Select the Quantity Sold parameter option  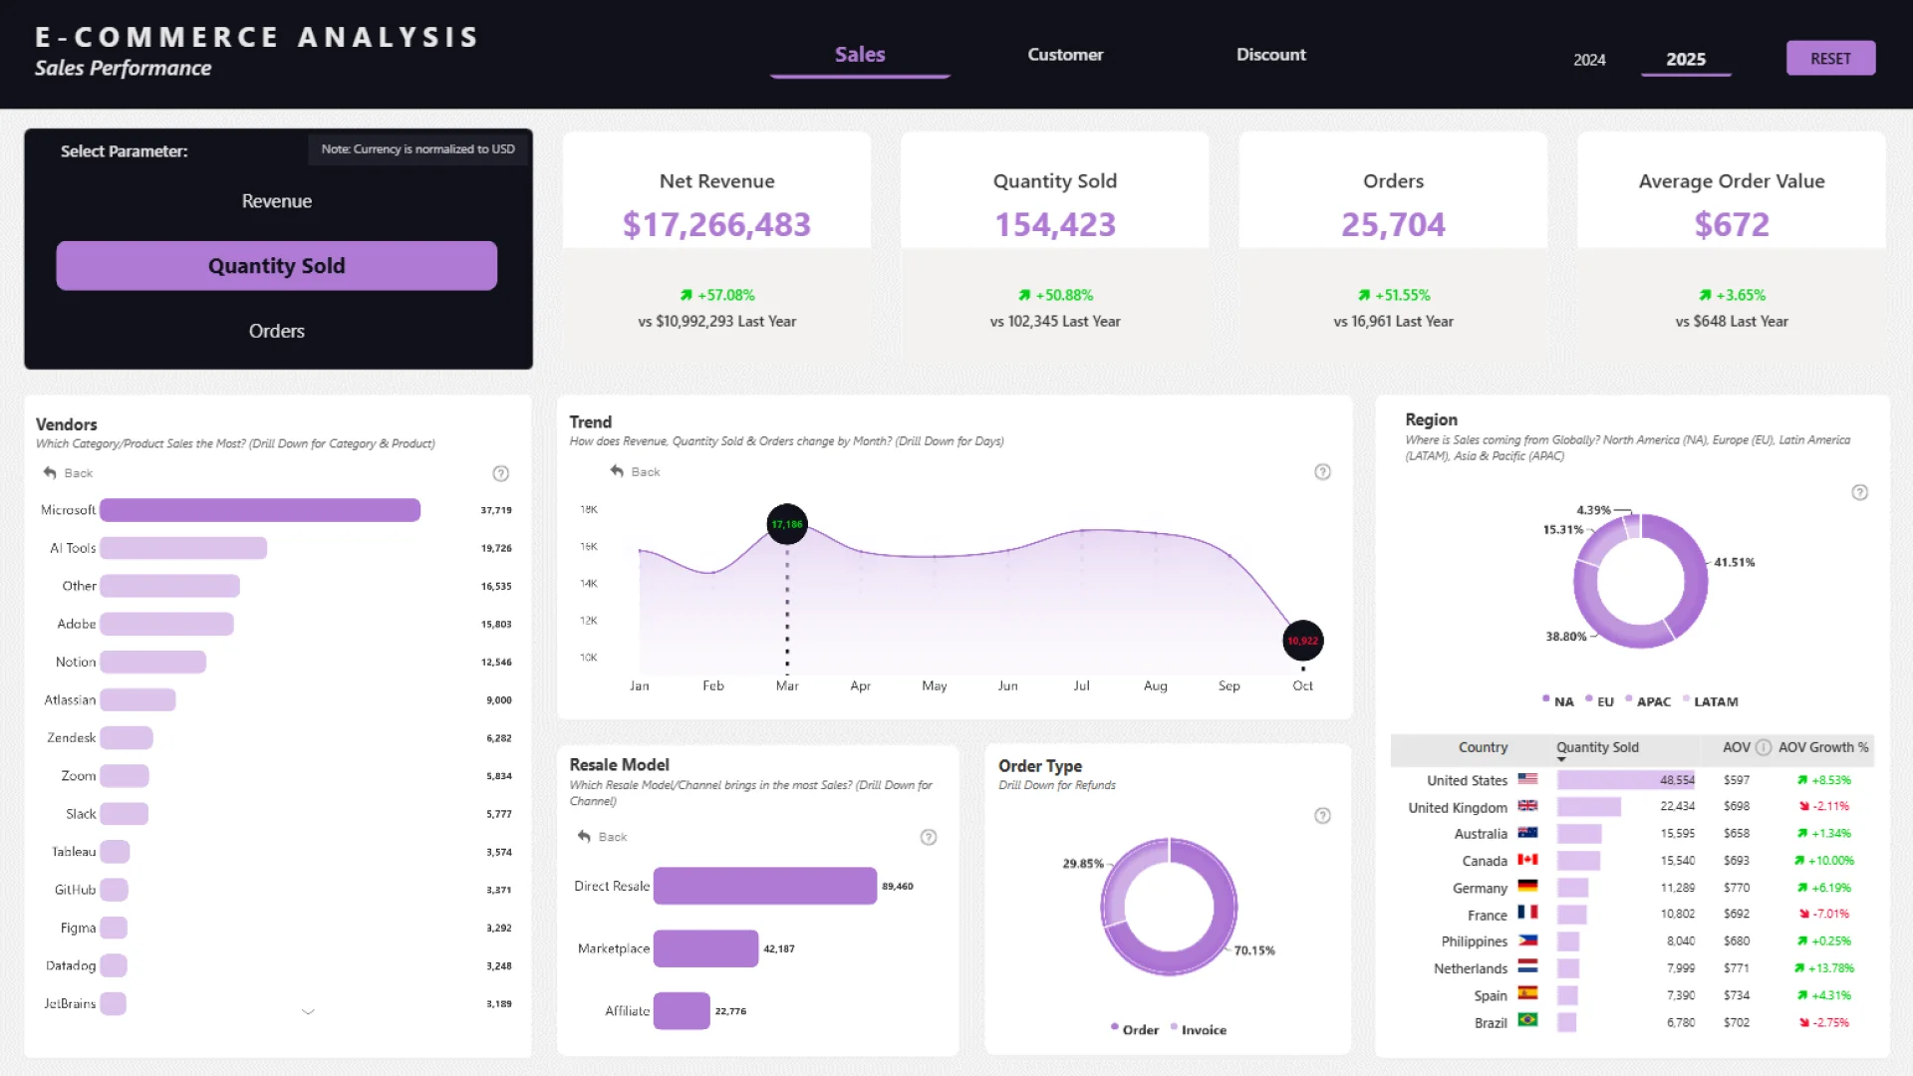click(277, 266)
